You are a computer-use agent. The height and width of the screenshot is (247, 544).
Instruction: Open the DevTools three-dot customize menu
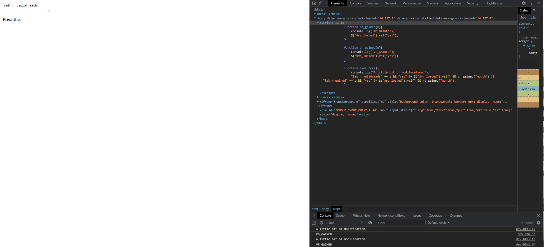click(531, 3)
